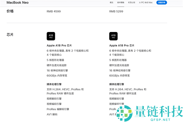The image size is (183, 123).
Task: Click the MacBook Neo page title
Action: point(17,2)
